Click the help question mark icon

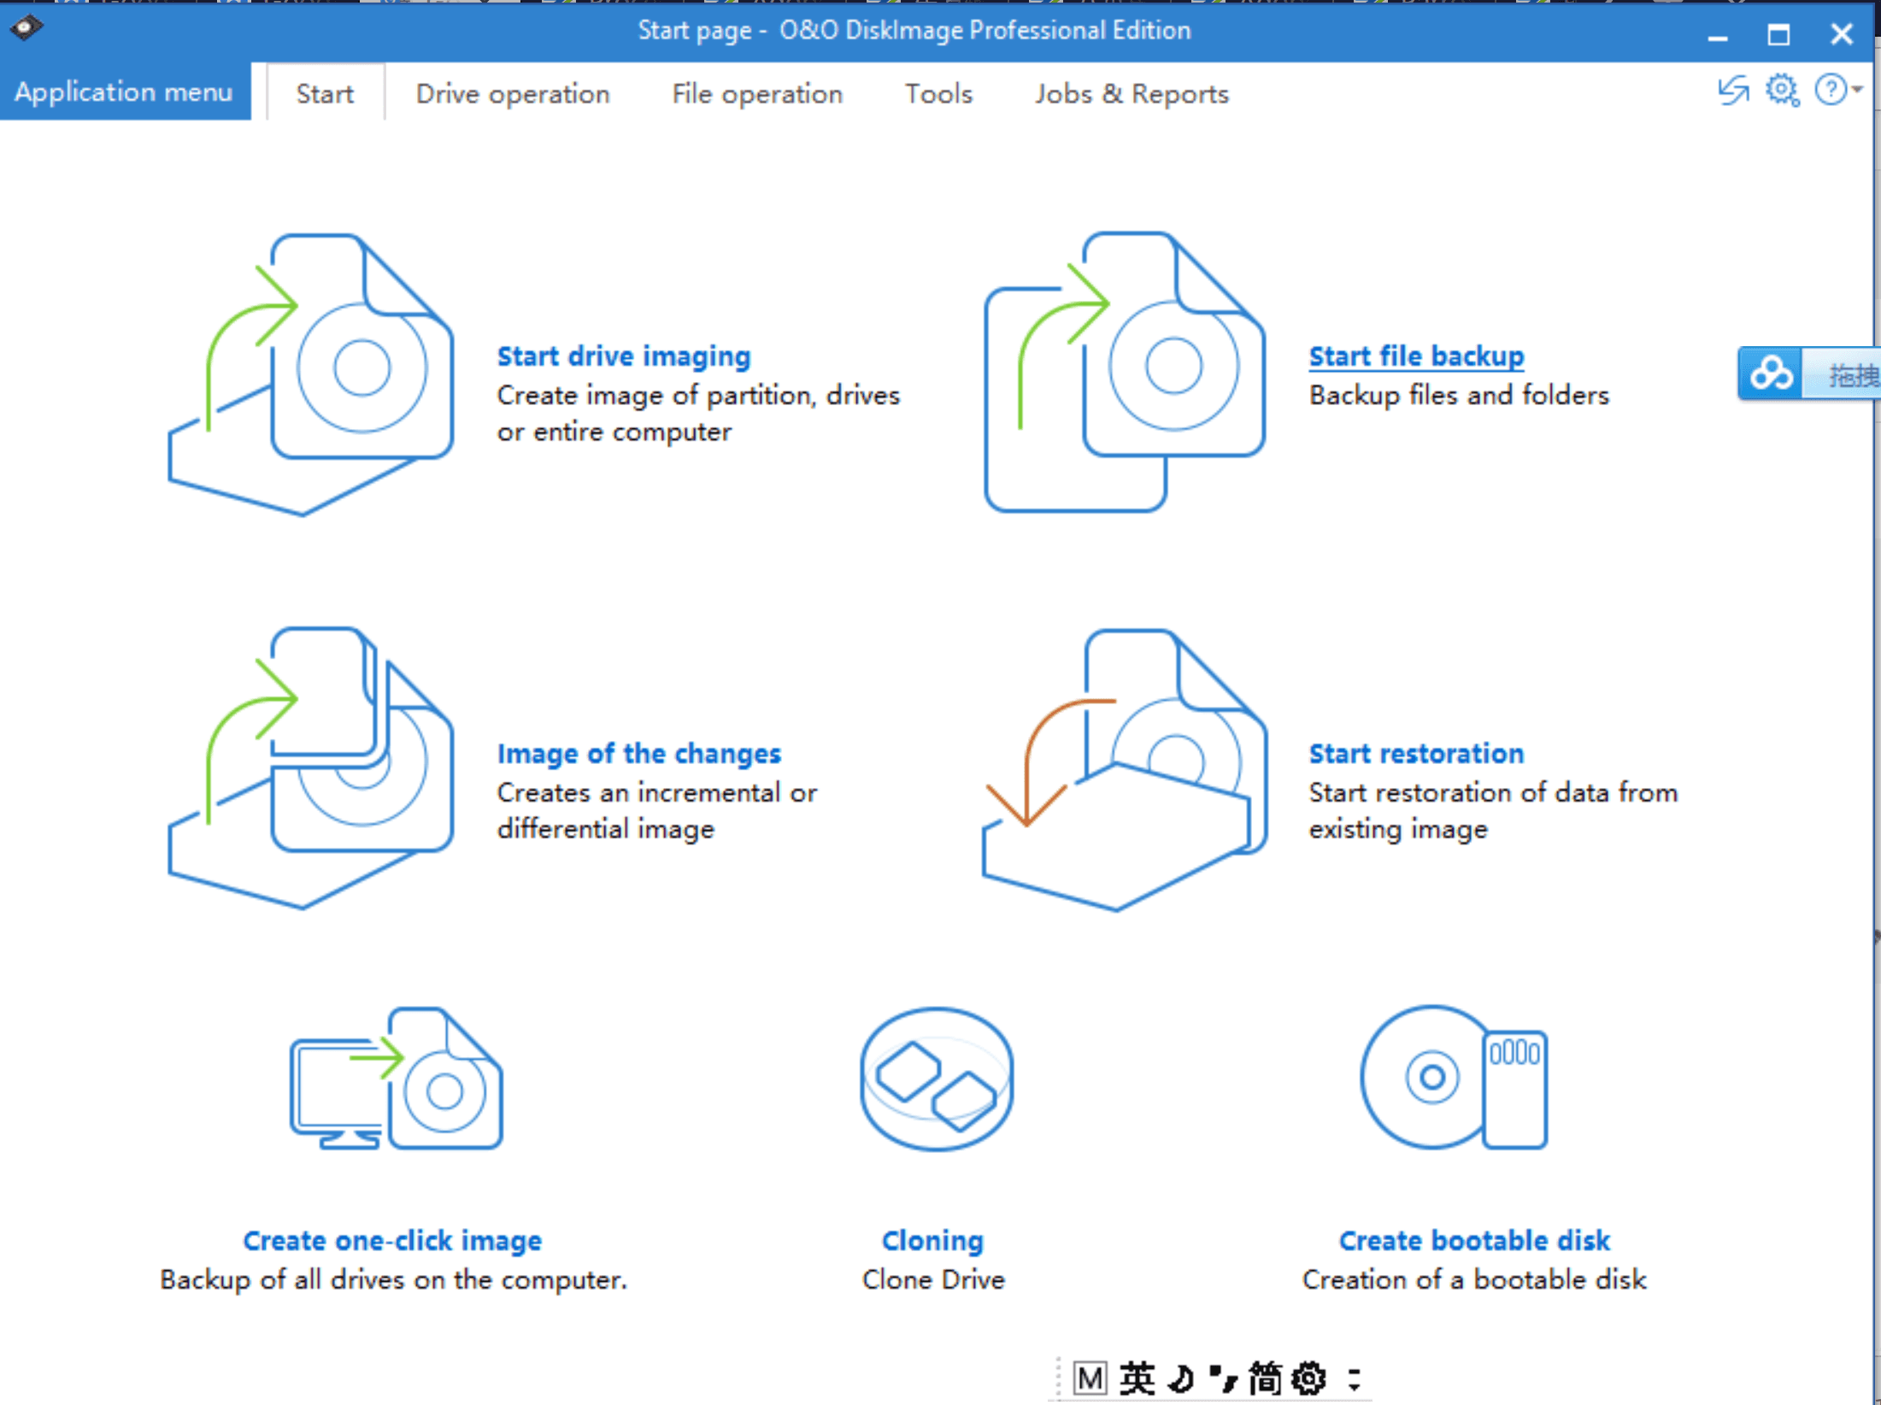point(1830,90)
